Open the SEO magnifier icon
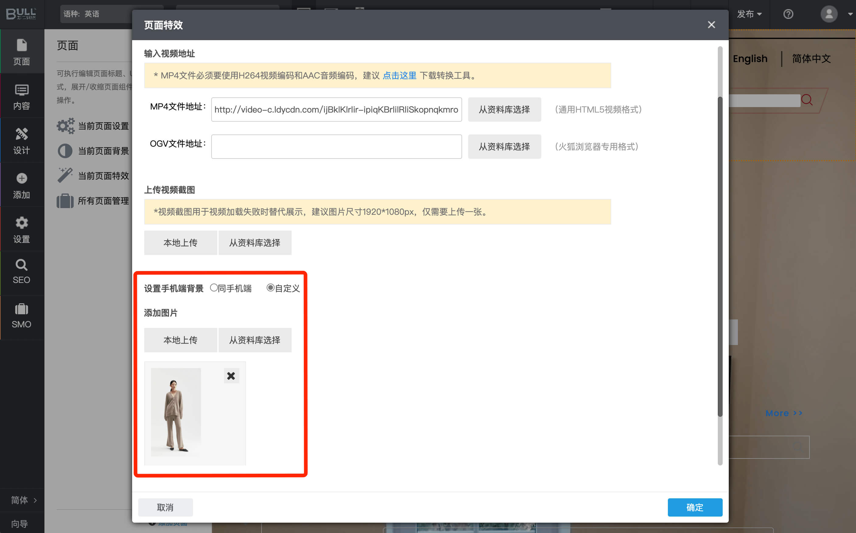This screenshot has height=533, width=856. click(x=22, y=265)
